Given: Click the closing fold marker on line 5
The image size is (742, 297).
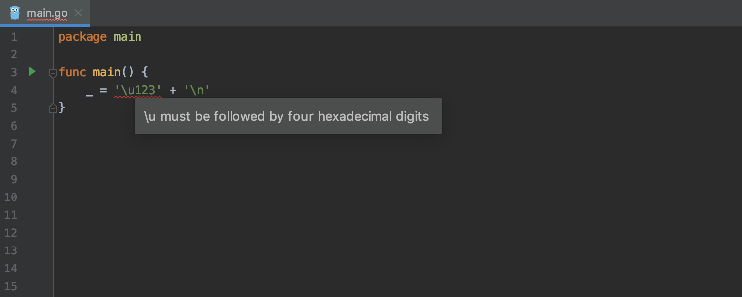Looking at the screenshot, I should coord(53,108).
